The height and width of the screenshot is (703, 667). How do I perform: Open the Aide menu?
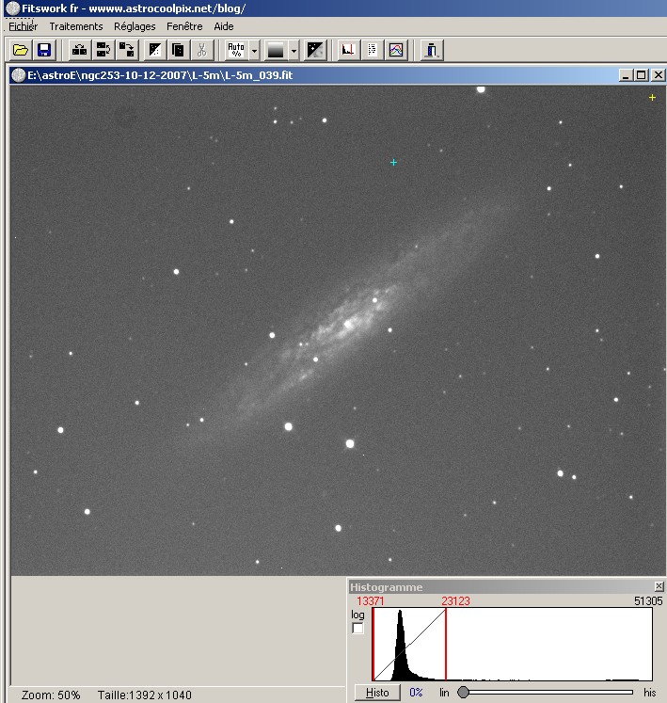point(223,26)
